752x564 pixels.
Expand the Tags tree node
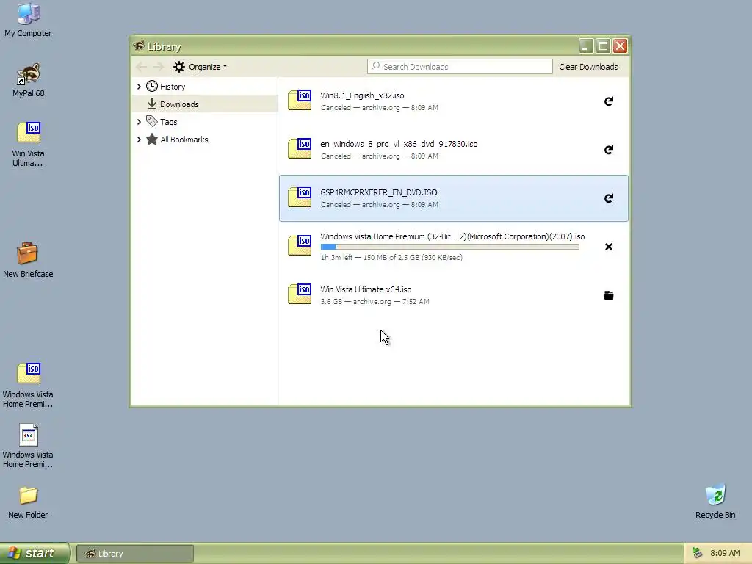pos(139,122)
